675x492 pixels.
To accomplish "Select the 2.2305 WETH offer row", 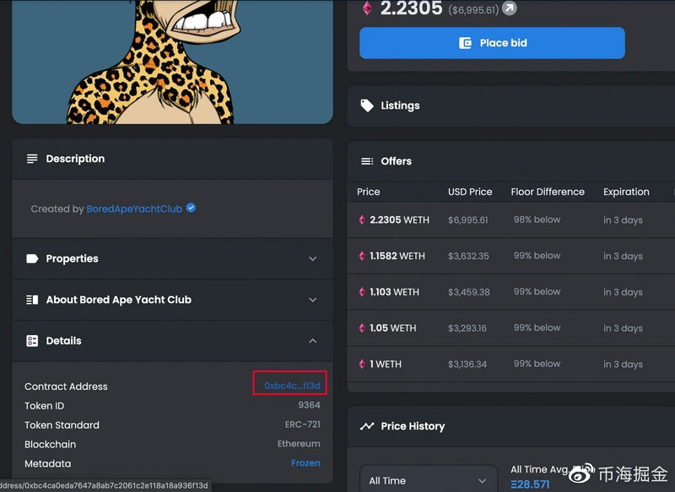I will 511,220.
